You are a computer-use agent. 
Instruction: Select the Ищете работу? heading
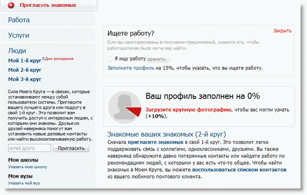click(131, 33)
